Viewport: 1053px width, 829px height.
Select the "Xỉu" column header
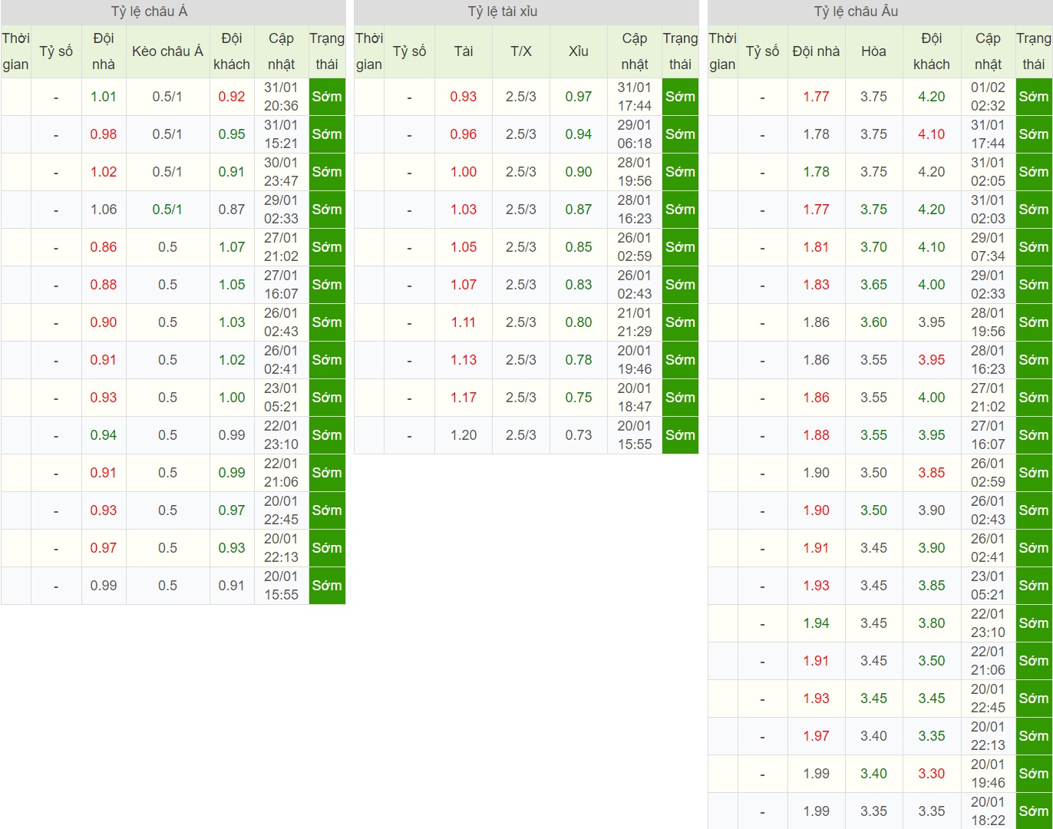point(579,51)
